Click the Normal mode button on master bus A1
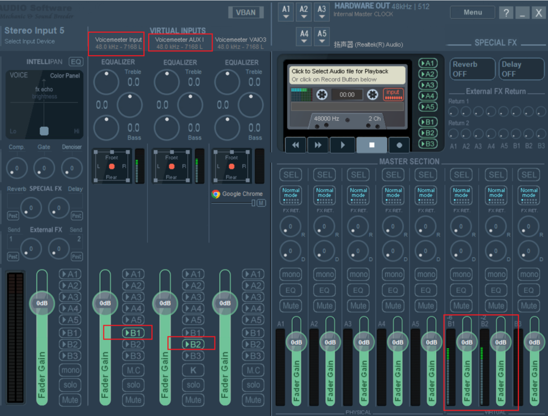548x416 pixels. pos(291,195)
